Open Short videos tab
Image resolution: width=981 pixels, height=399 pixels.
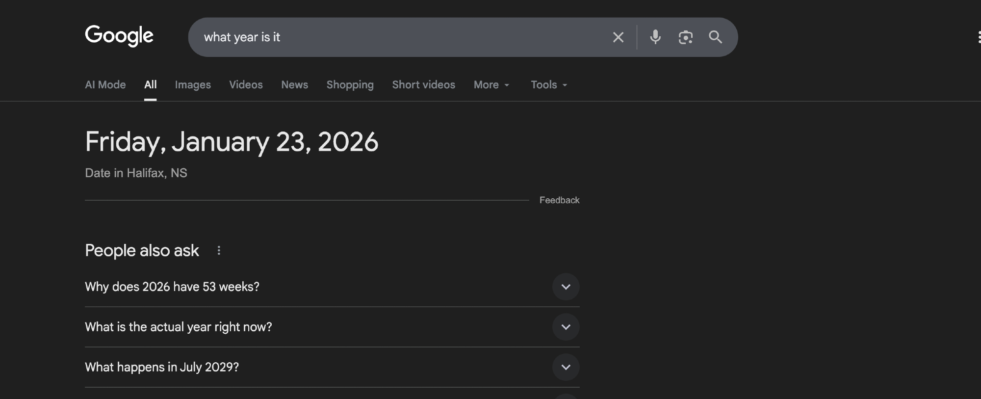pyautogui.click(x=423, y=85)
